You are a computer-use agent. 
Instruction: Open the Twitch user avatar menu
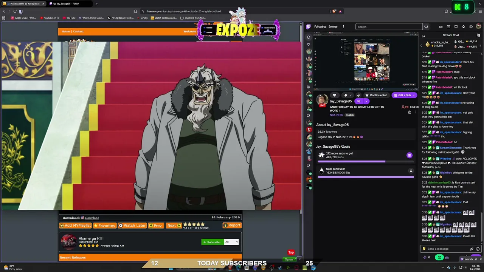tap(478, 27)
